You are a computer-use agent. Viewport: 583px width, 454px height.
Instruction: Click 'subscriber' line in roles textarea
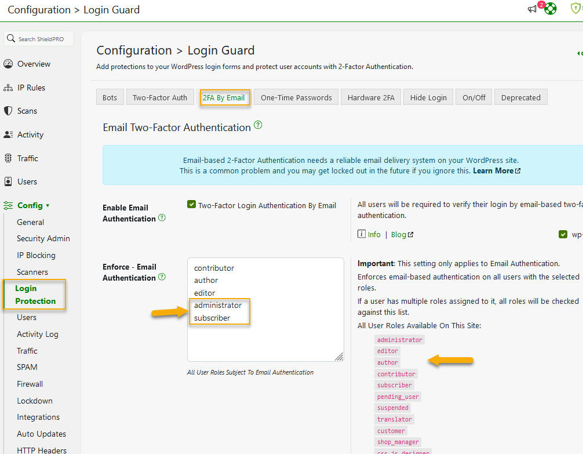point(212,318)
